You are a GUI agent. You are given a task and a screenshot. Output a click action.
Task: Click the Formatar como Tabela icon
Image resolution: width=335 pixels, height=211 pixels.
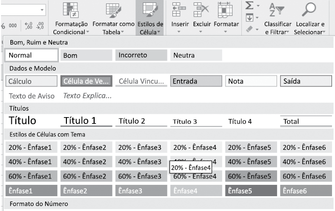[x=113, y=9]
